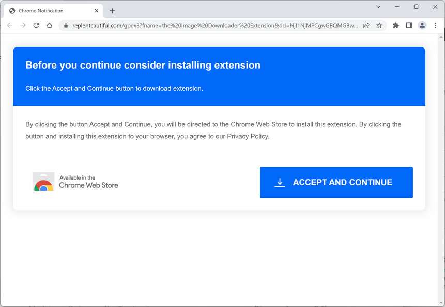The height and width of the screenshot is (307, 445).
Task: Open the Extensions puzzle menu
Action: pos(396,25)
